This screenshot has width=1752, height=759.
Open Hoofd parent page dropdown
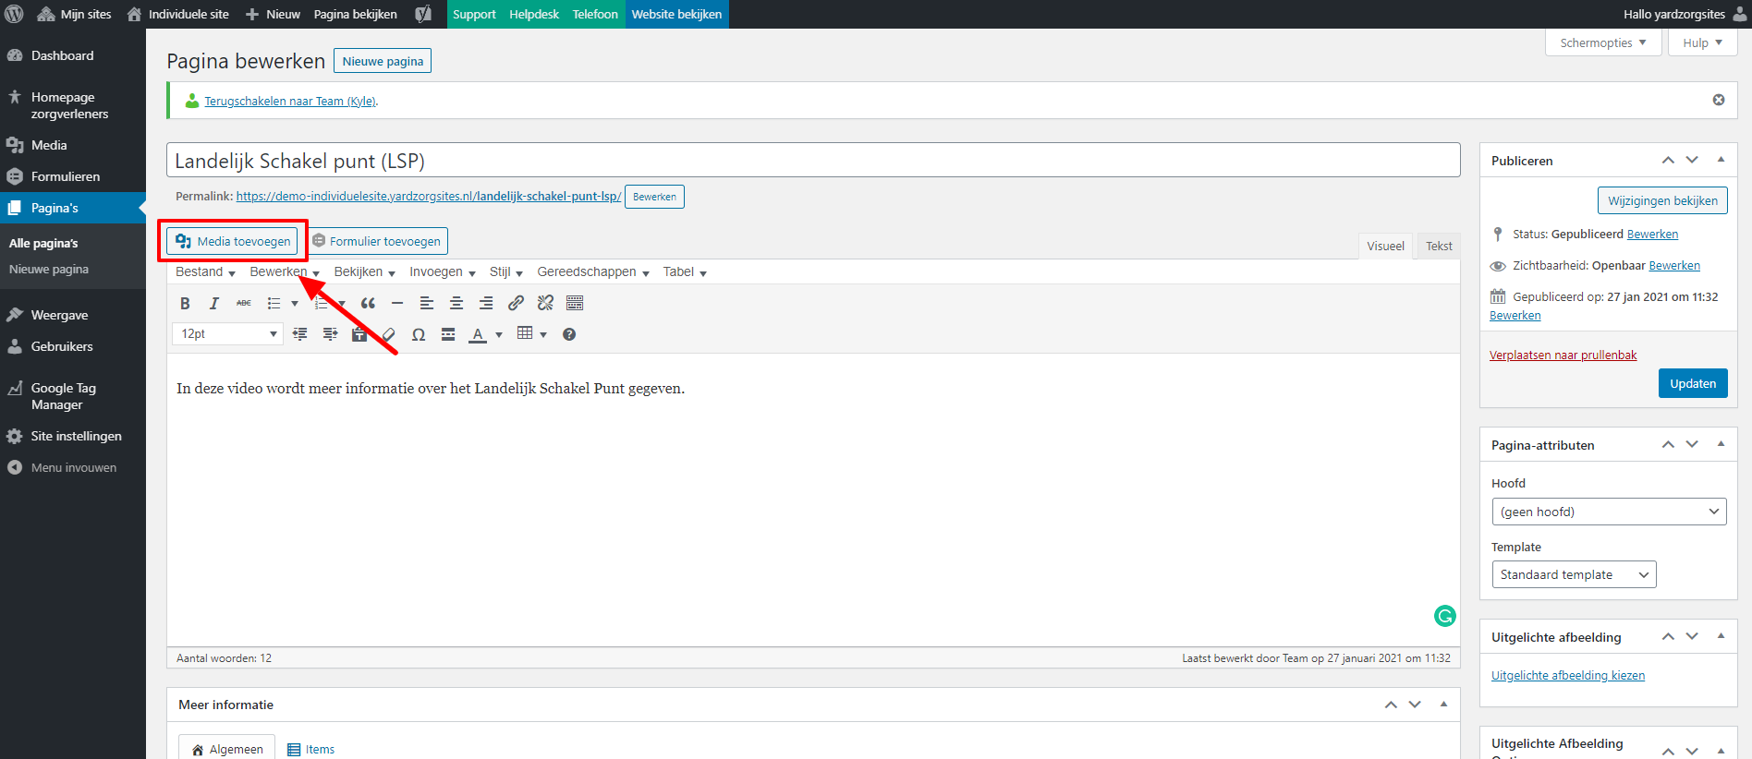[1609, 512]
